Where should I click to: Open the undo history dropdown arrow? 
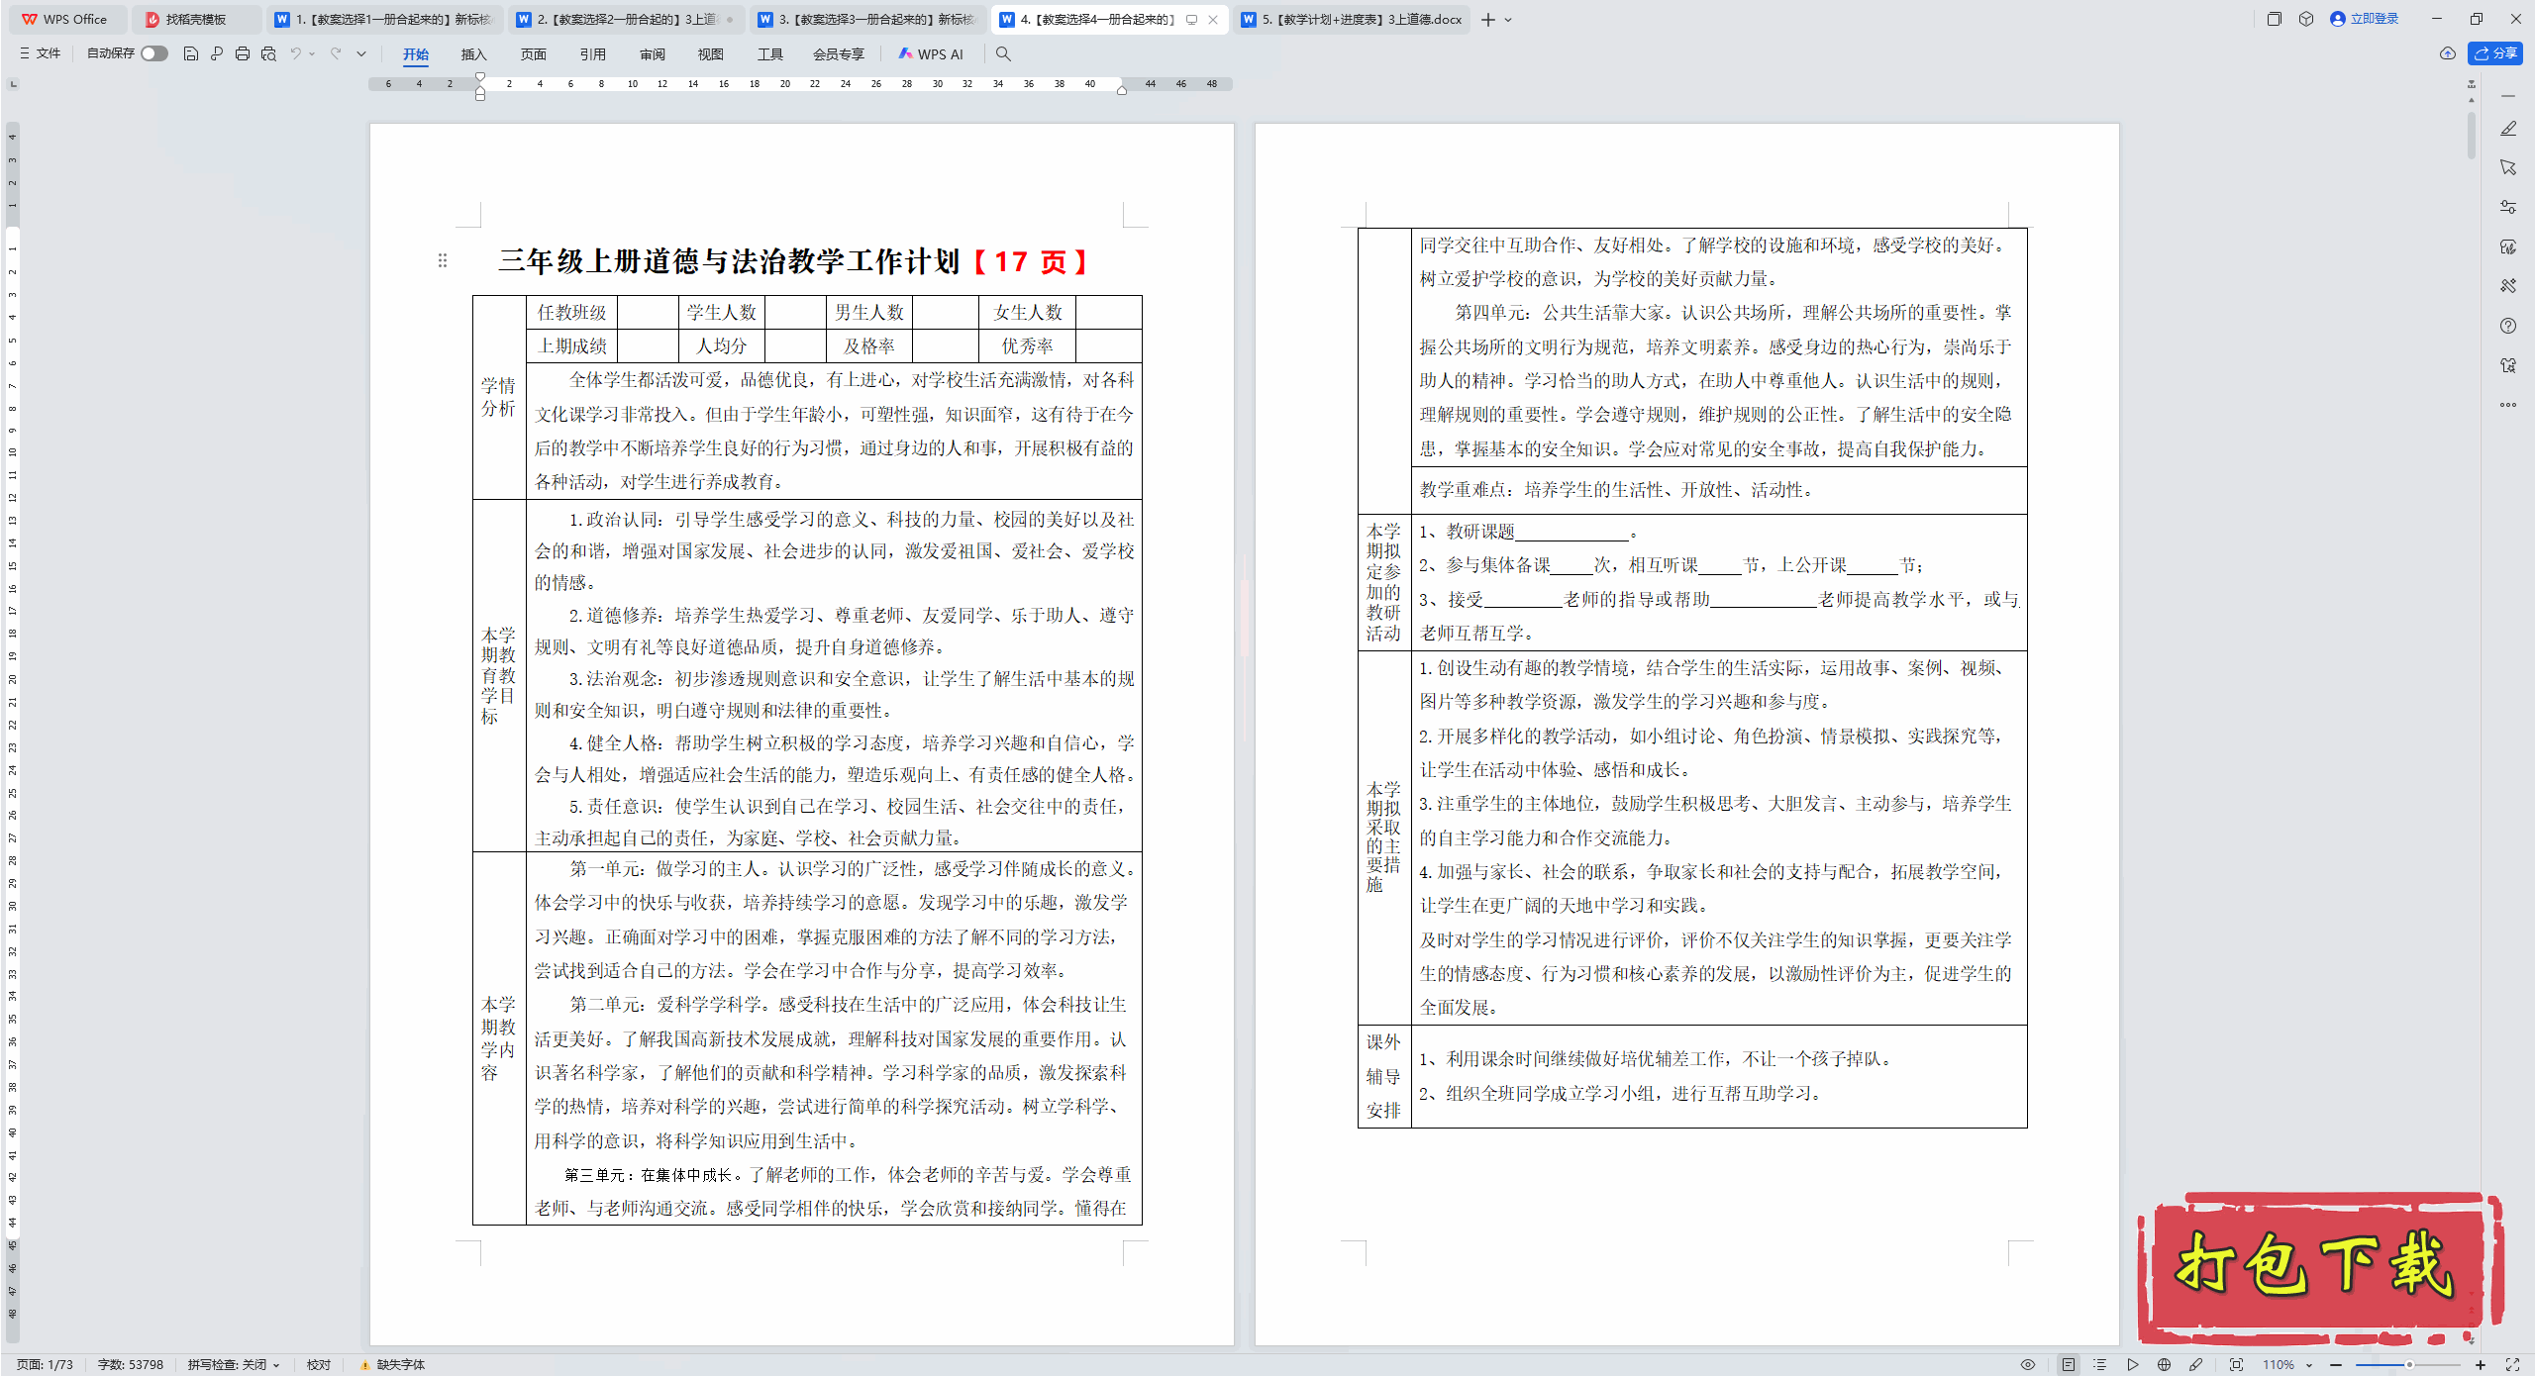tap(312, 53)
